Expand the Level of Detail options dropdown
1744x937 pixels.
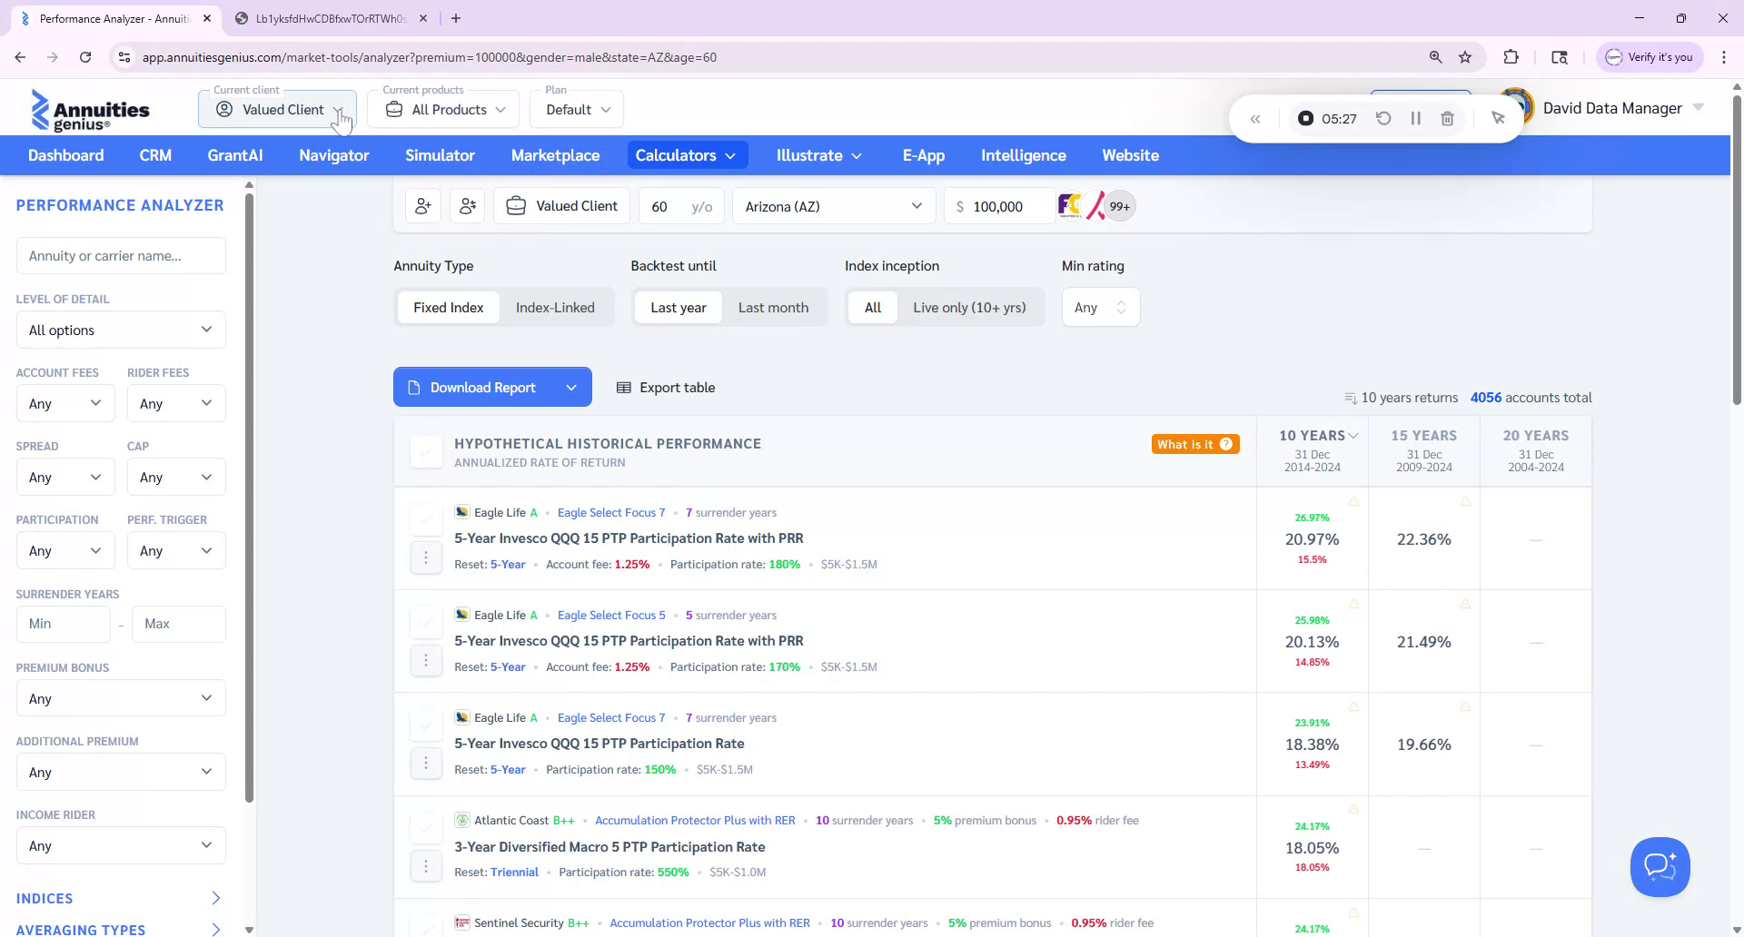(x=120, y=330)
